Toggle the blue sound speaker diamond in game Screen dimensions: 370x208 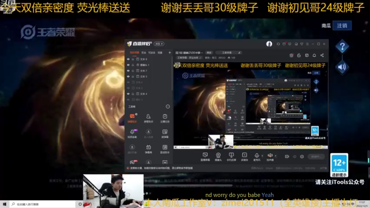click(342, 67)
